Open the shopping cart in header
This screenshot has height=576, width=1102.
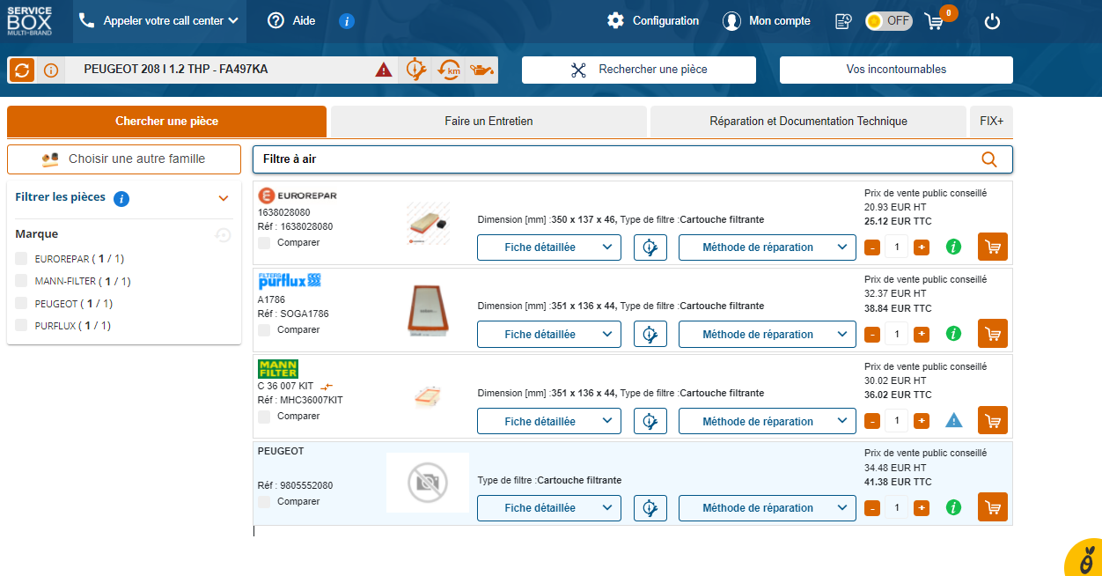tap(934, 21)
